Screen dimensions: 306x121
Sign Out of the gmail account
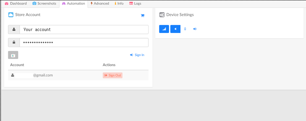tap(113, 75)
